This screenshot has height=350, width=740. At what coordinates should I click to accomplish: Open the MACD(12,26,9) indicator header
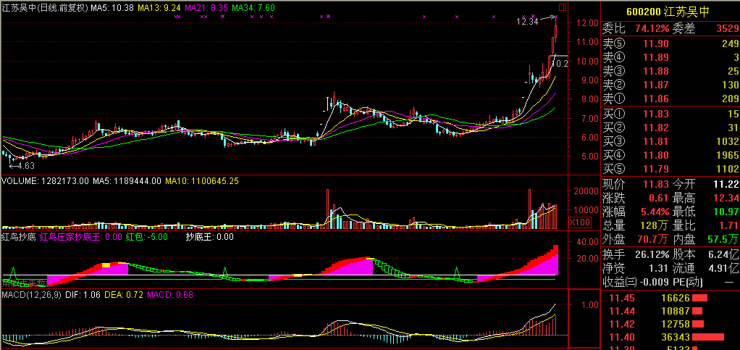30,296
